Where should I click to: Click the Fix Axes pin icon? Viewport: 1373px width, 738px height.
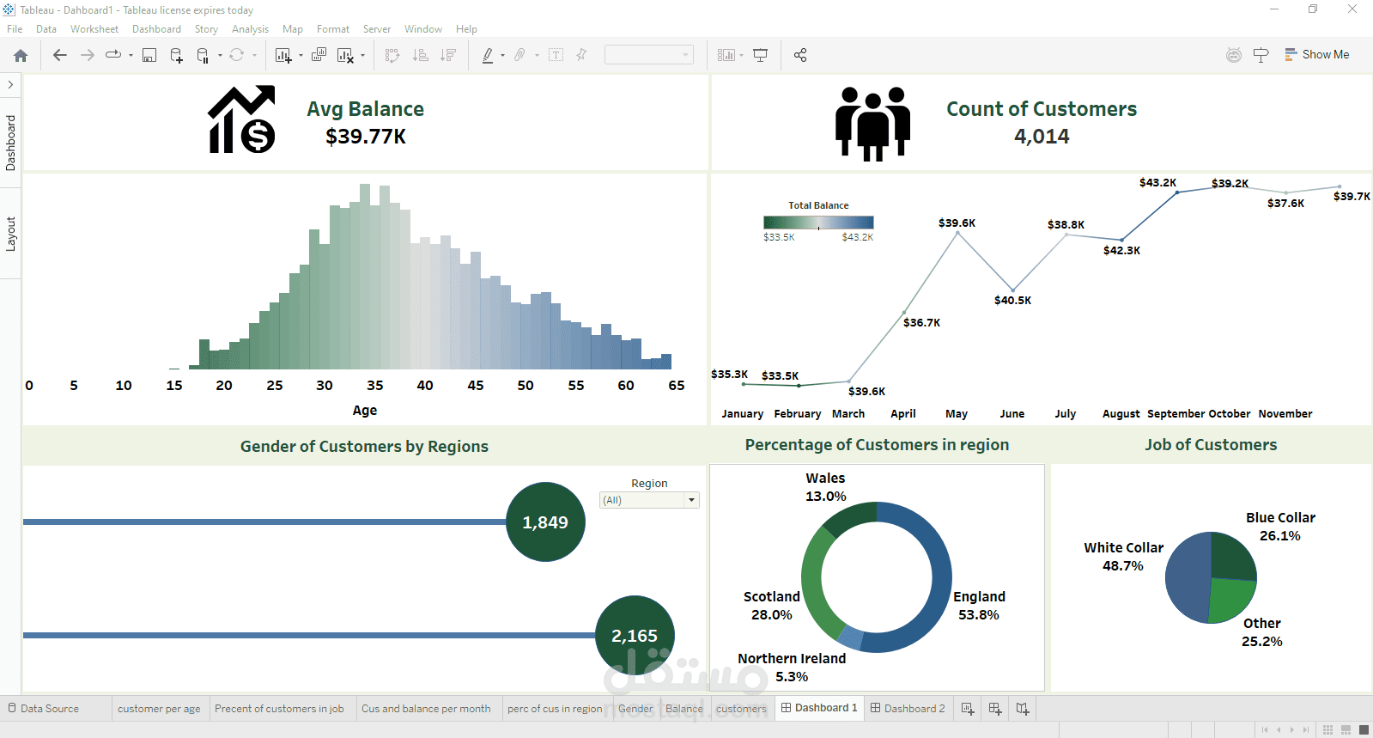(x=582, y=55)
